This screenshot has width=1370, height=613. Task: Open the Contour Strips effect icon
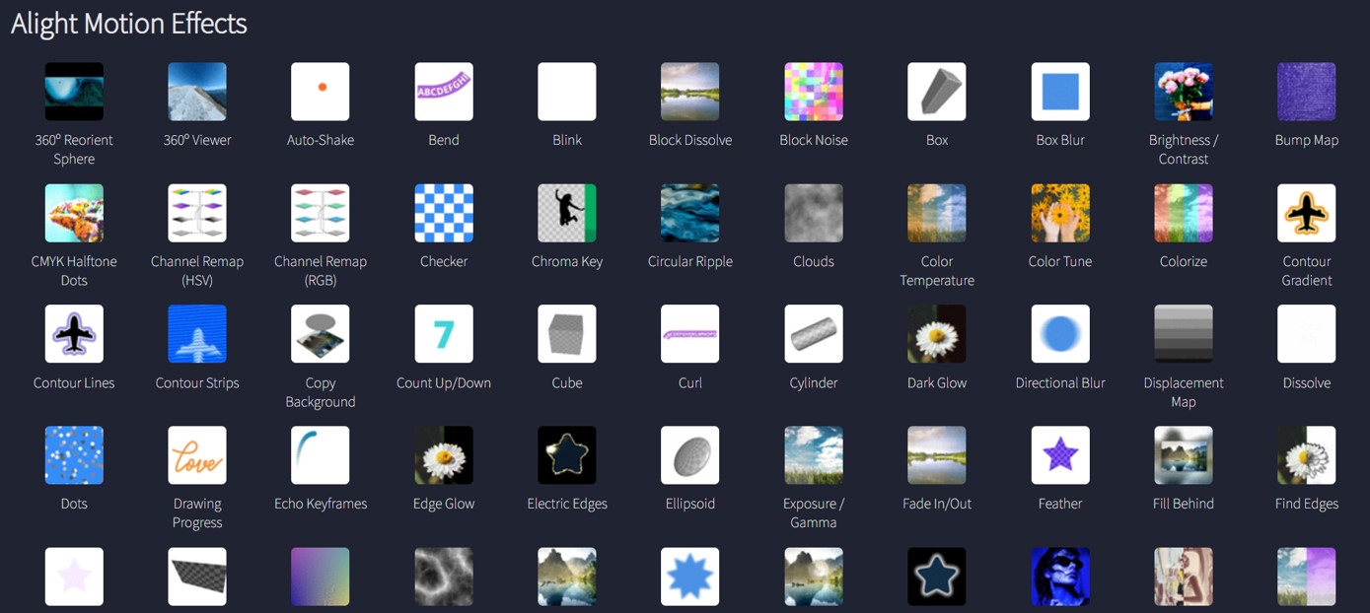(197, 334)
